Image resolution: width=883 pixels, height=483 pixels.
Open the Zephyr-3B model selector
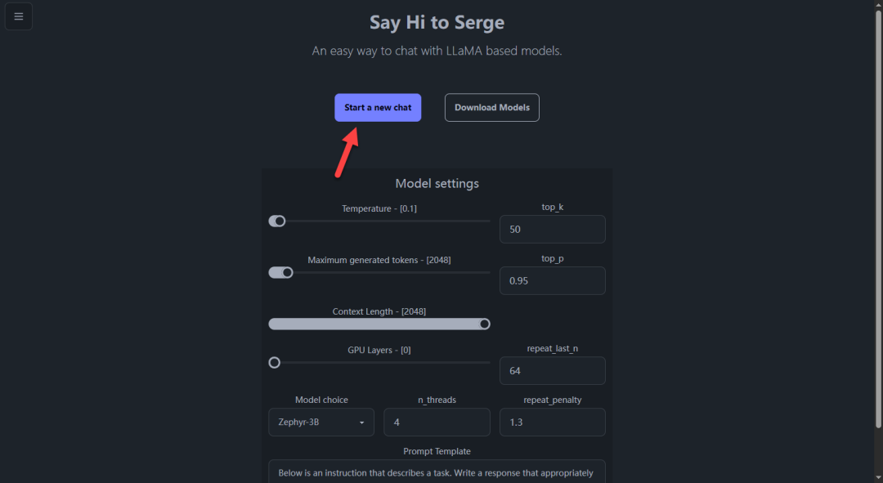point(321,423)
